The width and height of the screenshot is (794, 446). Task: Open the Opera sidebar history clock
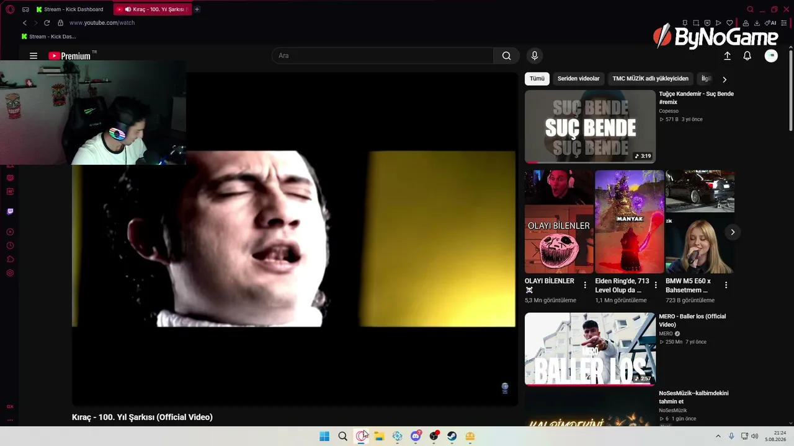point(10,246)
